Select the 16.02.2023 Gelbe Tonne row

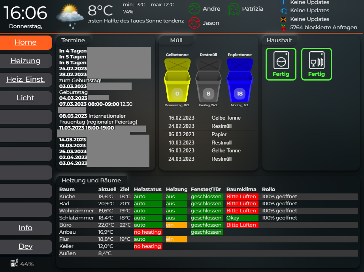[208, 118]
